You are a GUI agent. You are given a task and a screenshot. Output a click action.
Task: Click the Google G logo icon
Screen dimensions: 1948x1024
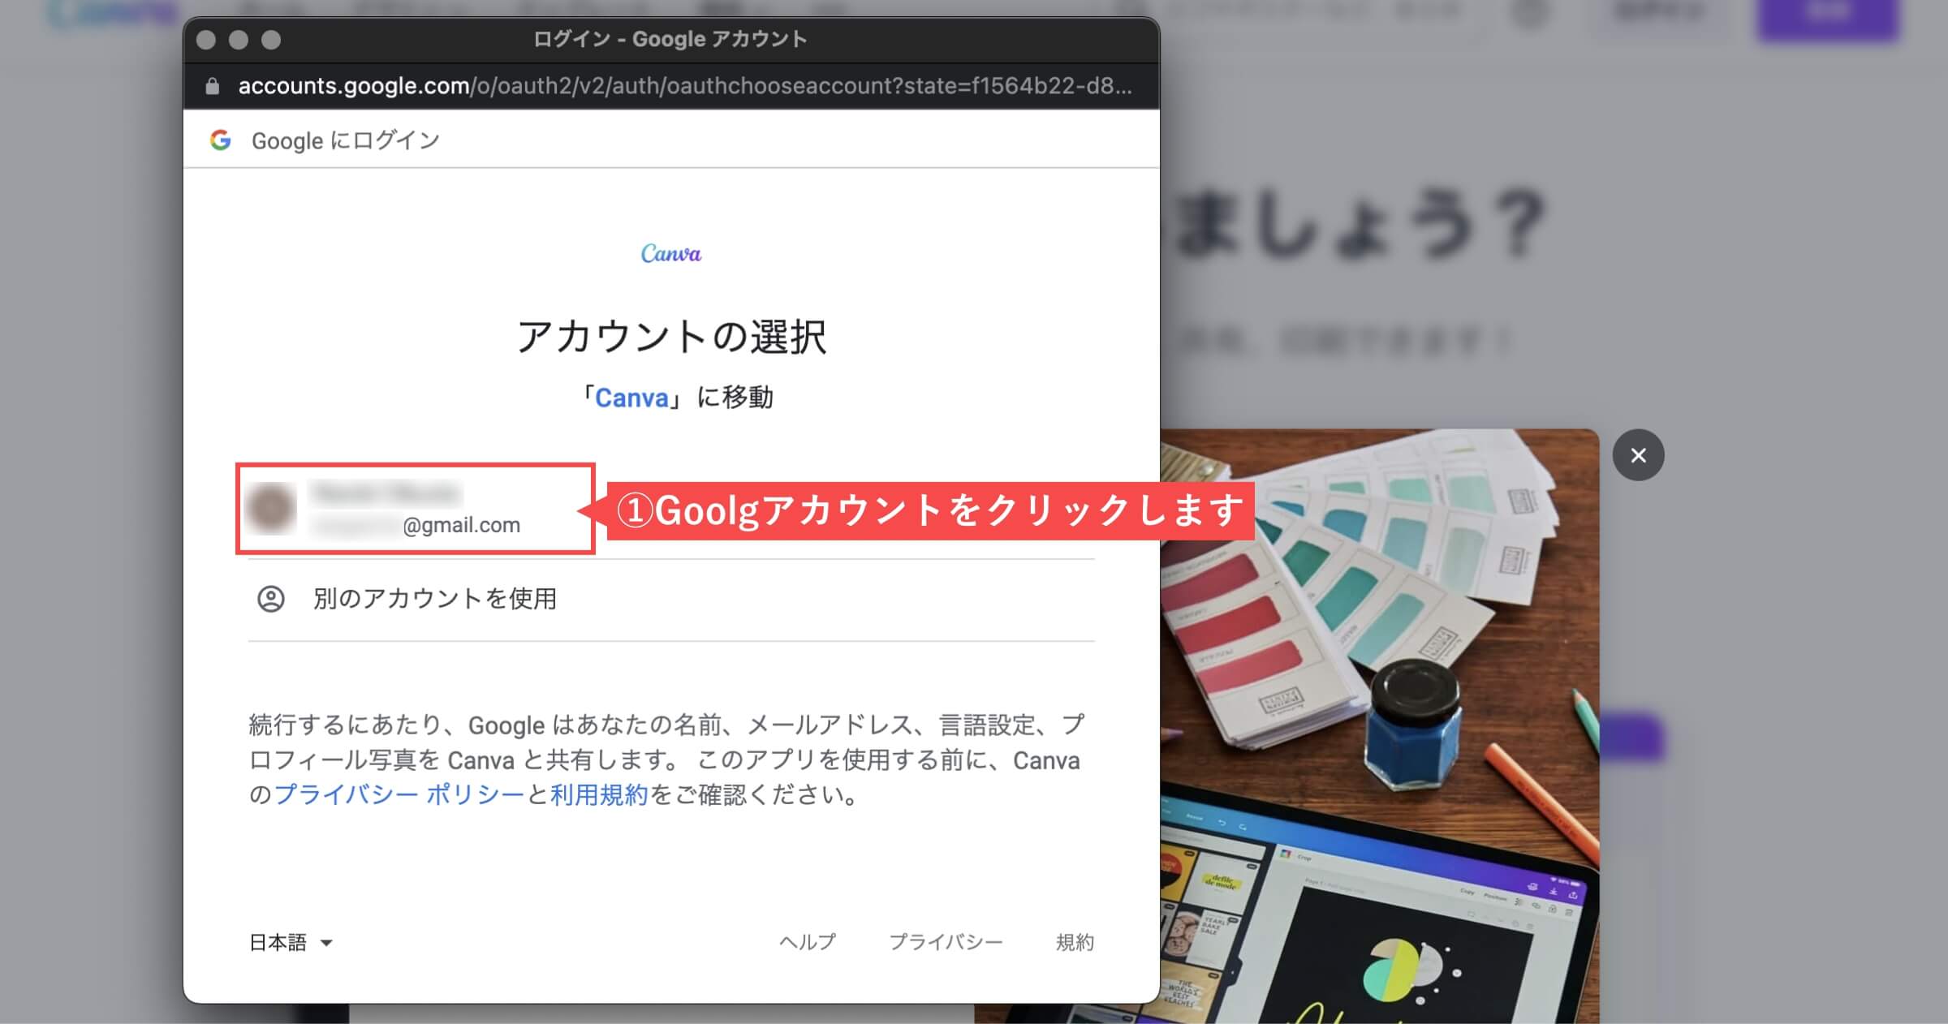tap(221, 140)
